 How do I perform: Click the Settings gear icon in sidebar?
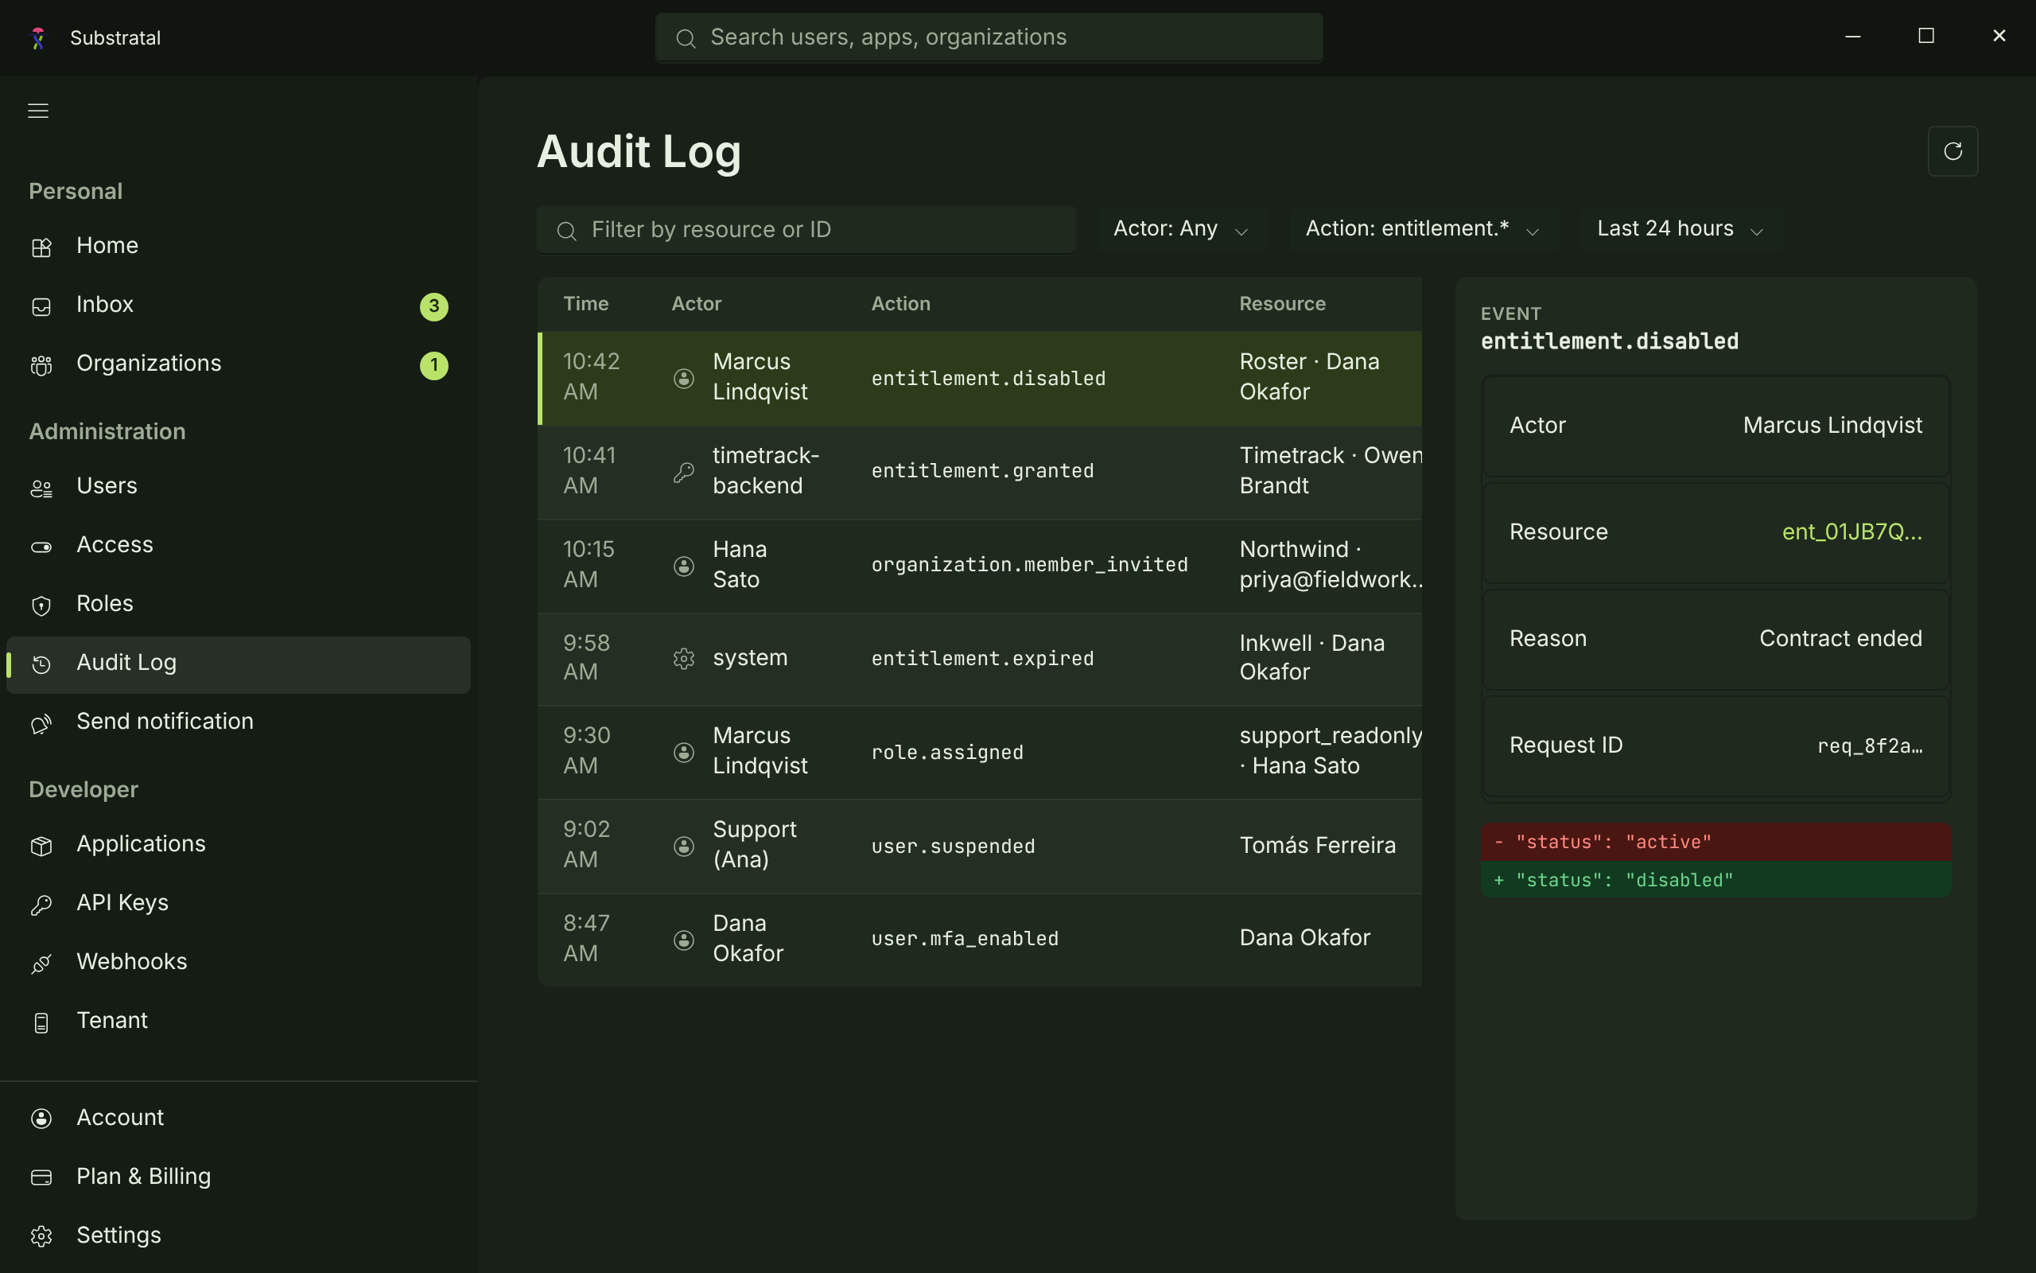click(x=41, y=1236)
